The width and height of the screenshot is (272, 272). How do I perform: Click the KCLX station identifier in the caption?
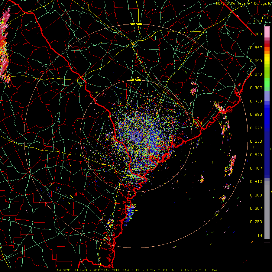pyautogui.click(x=168, y=270)
